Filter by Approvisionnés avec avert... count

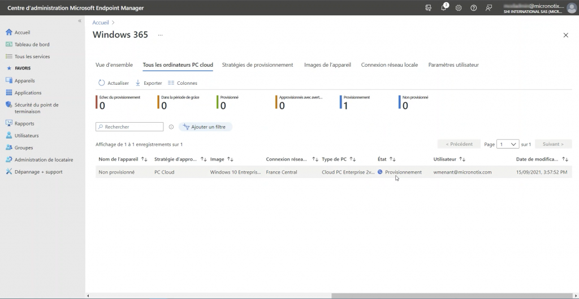299,102
